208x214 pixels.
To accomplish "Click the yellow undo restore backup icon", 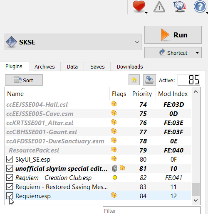I will [x=134, y=80].
